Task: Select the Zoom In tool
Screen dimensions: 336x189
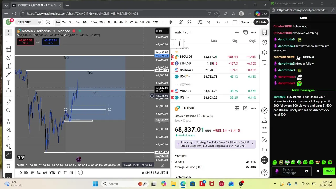Action: point(8,110)
